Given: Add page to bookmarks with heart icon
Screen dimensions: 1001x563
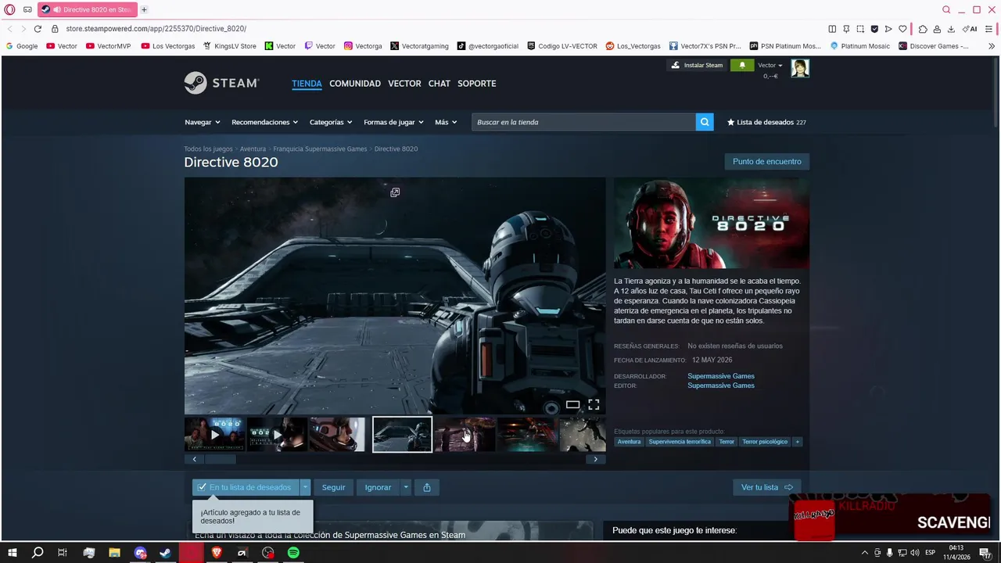Looking at the screenshot, I should point(902,29).
